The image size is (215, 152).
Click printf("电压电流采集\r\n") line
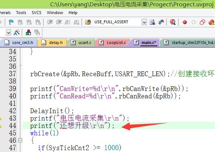(80, 118)
